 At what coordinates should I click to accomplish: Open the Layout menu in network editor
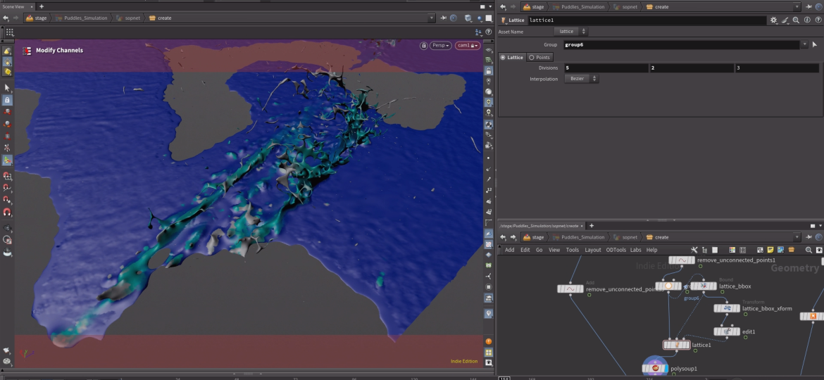click(x=592, y=250)
